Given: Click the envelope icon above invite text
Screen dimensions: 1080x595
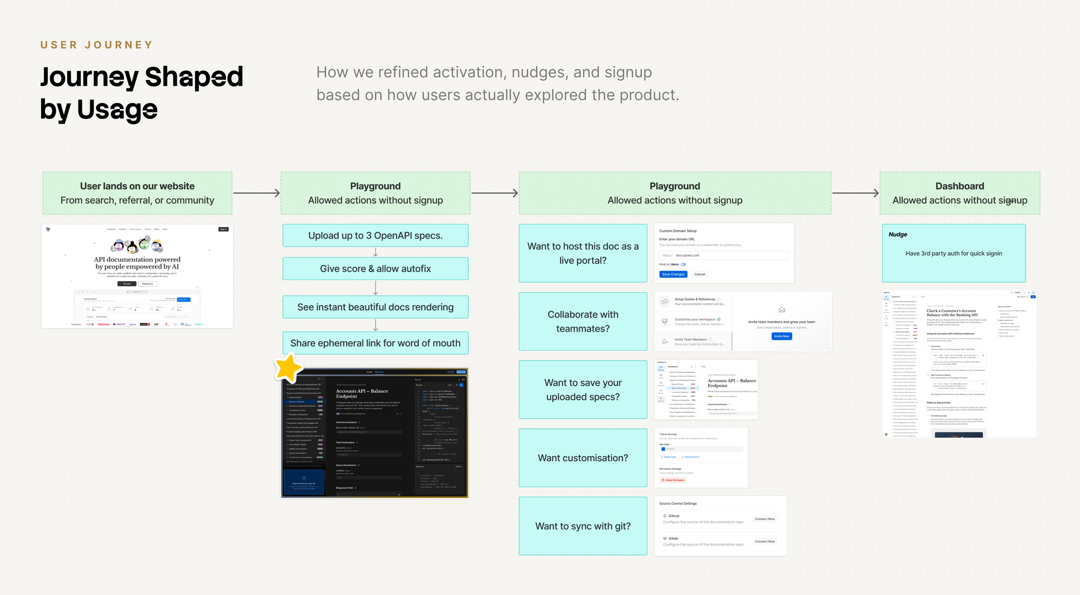Looking at the screenshot, I should 782,310.
